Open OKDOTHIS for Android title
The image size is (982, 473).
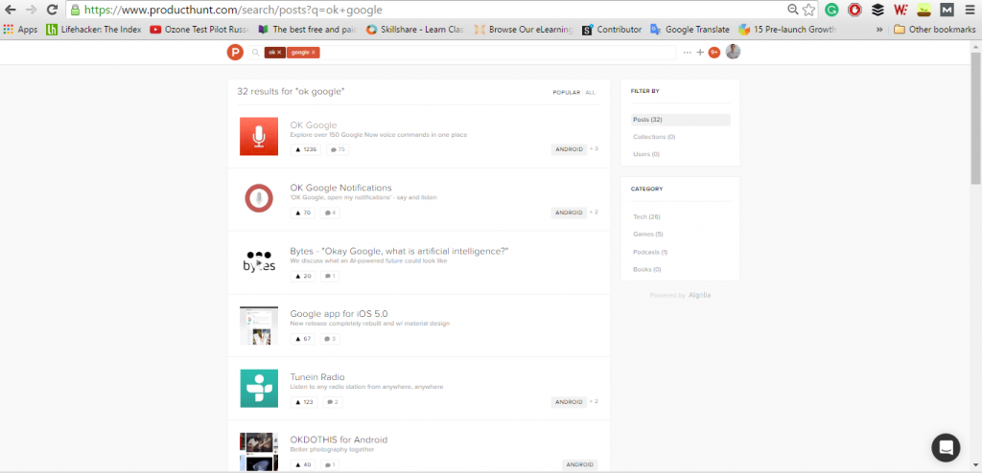(x=339, y=439)
